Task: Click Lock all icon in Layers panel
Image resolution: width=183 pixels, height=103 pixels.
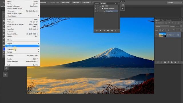Action: pos(168,30)
